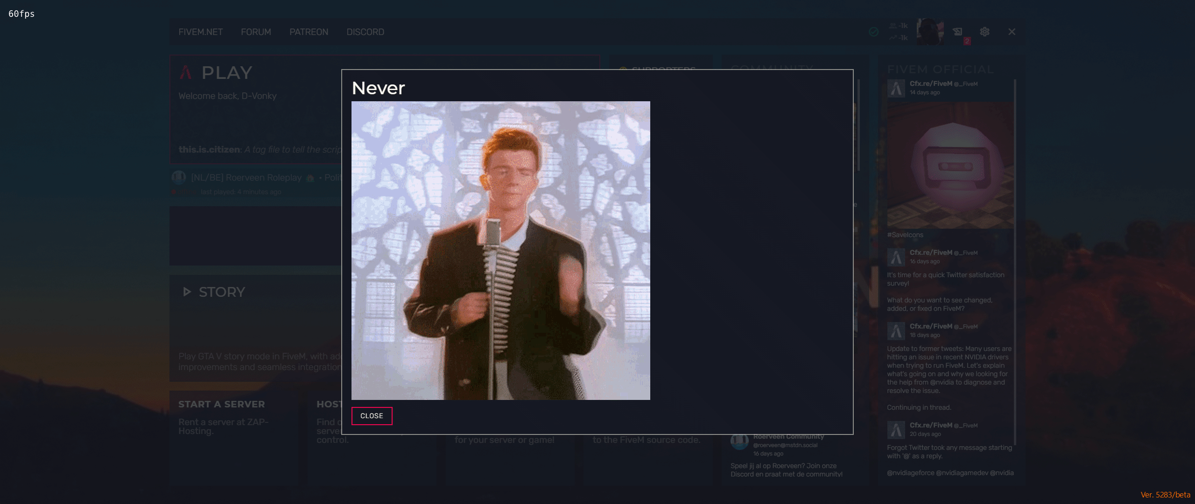Click the FiveM Official feed scrollbar

[x=1015, y=261]
